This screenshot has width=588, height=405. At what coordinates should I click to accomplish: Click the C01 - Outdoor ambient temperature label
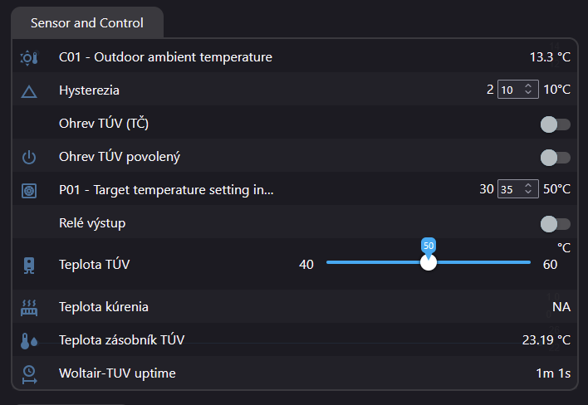(x=165, y=57)
